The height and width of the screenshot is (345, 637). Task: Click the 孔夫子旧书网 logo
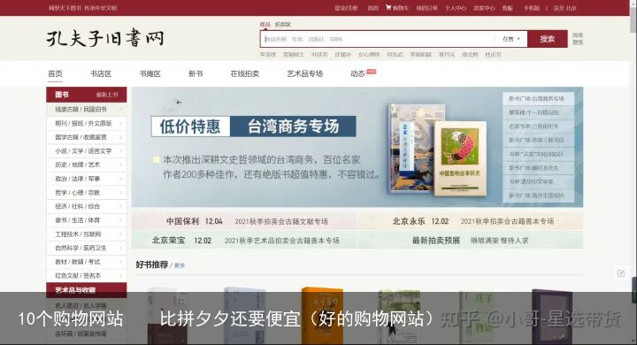105,39
